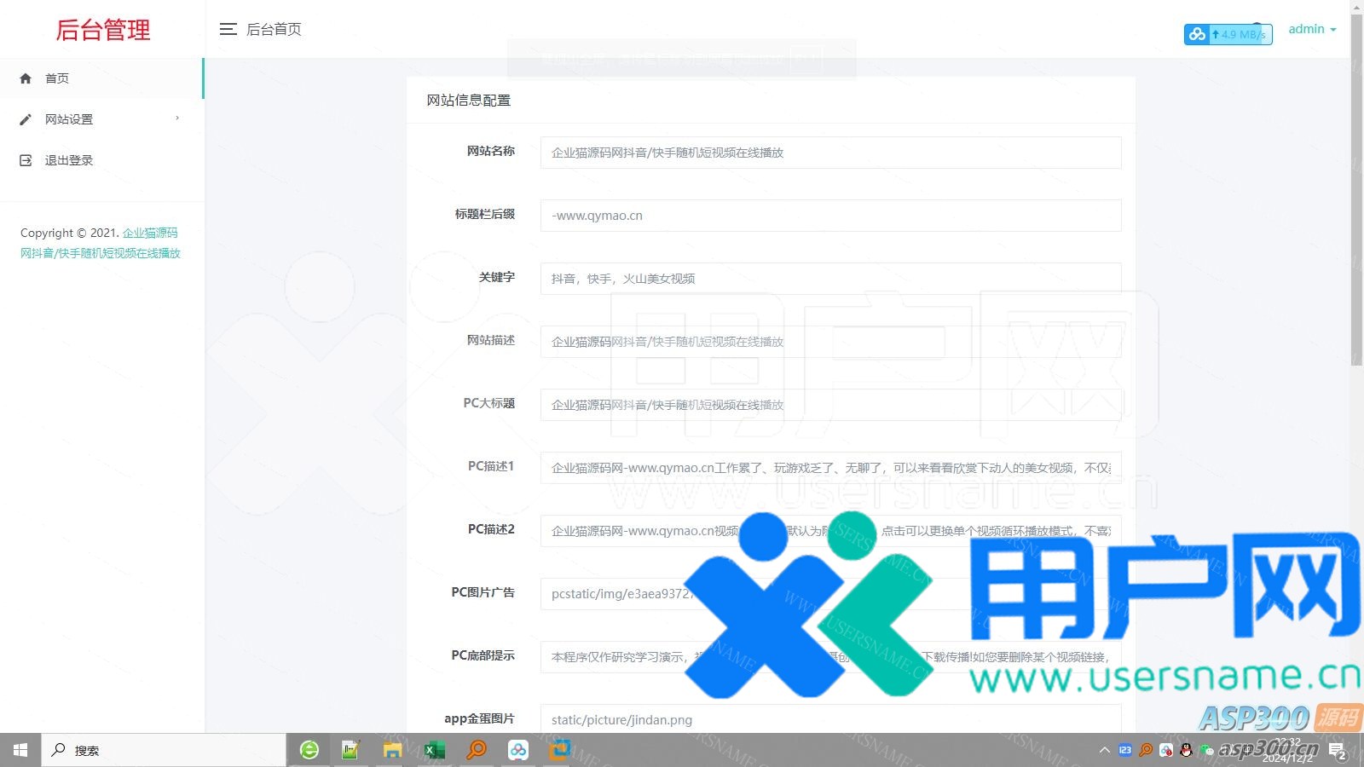Click the 后台管理 logo title
1364x767 pixels.
pyautogui.click(x=102, y=30)
